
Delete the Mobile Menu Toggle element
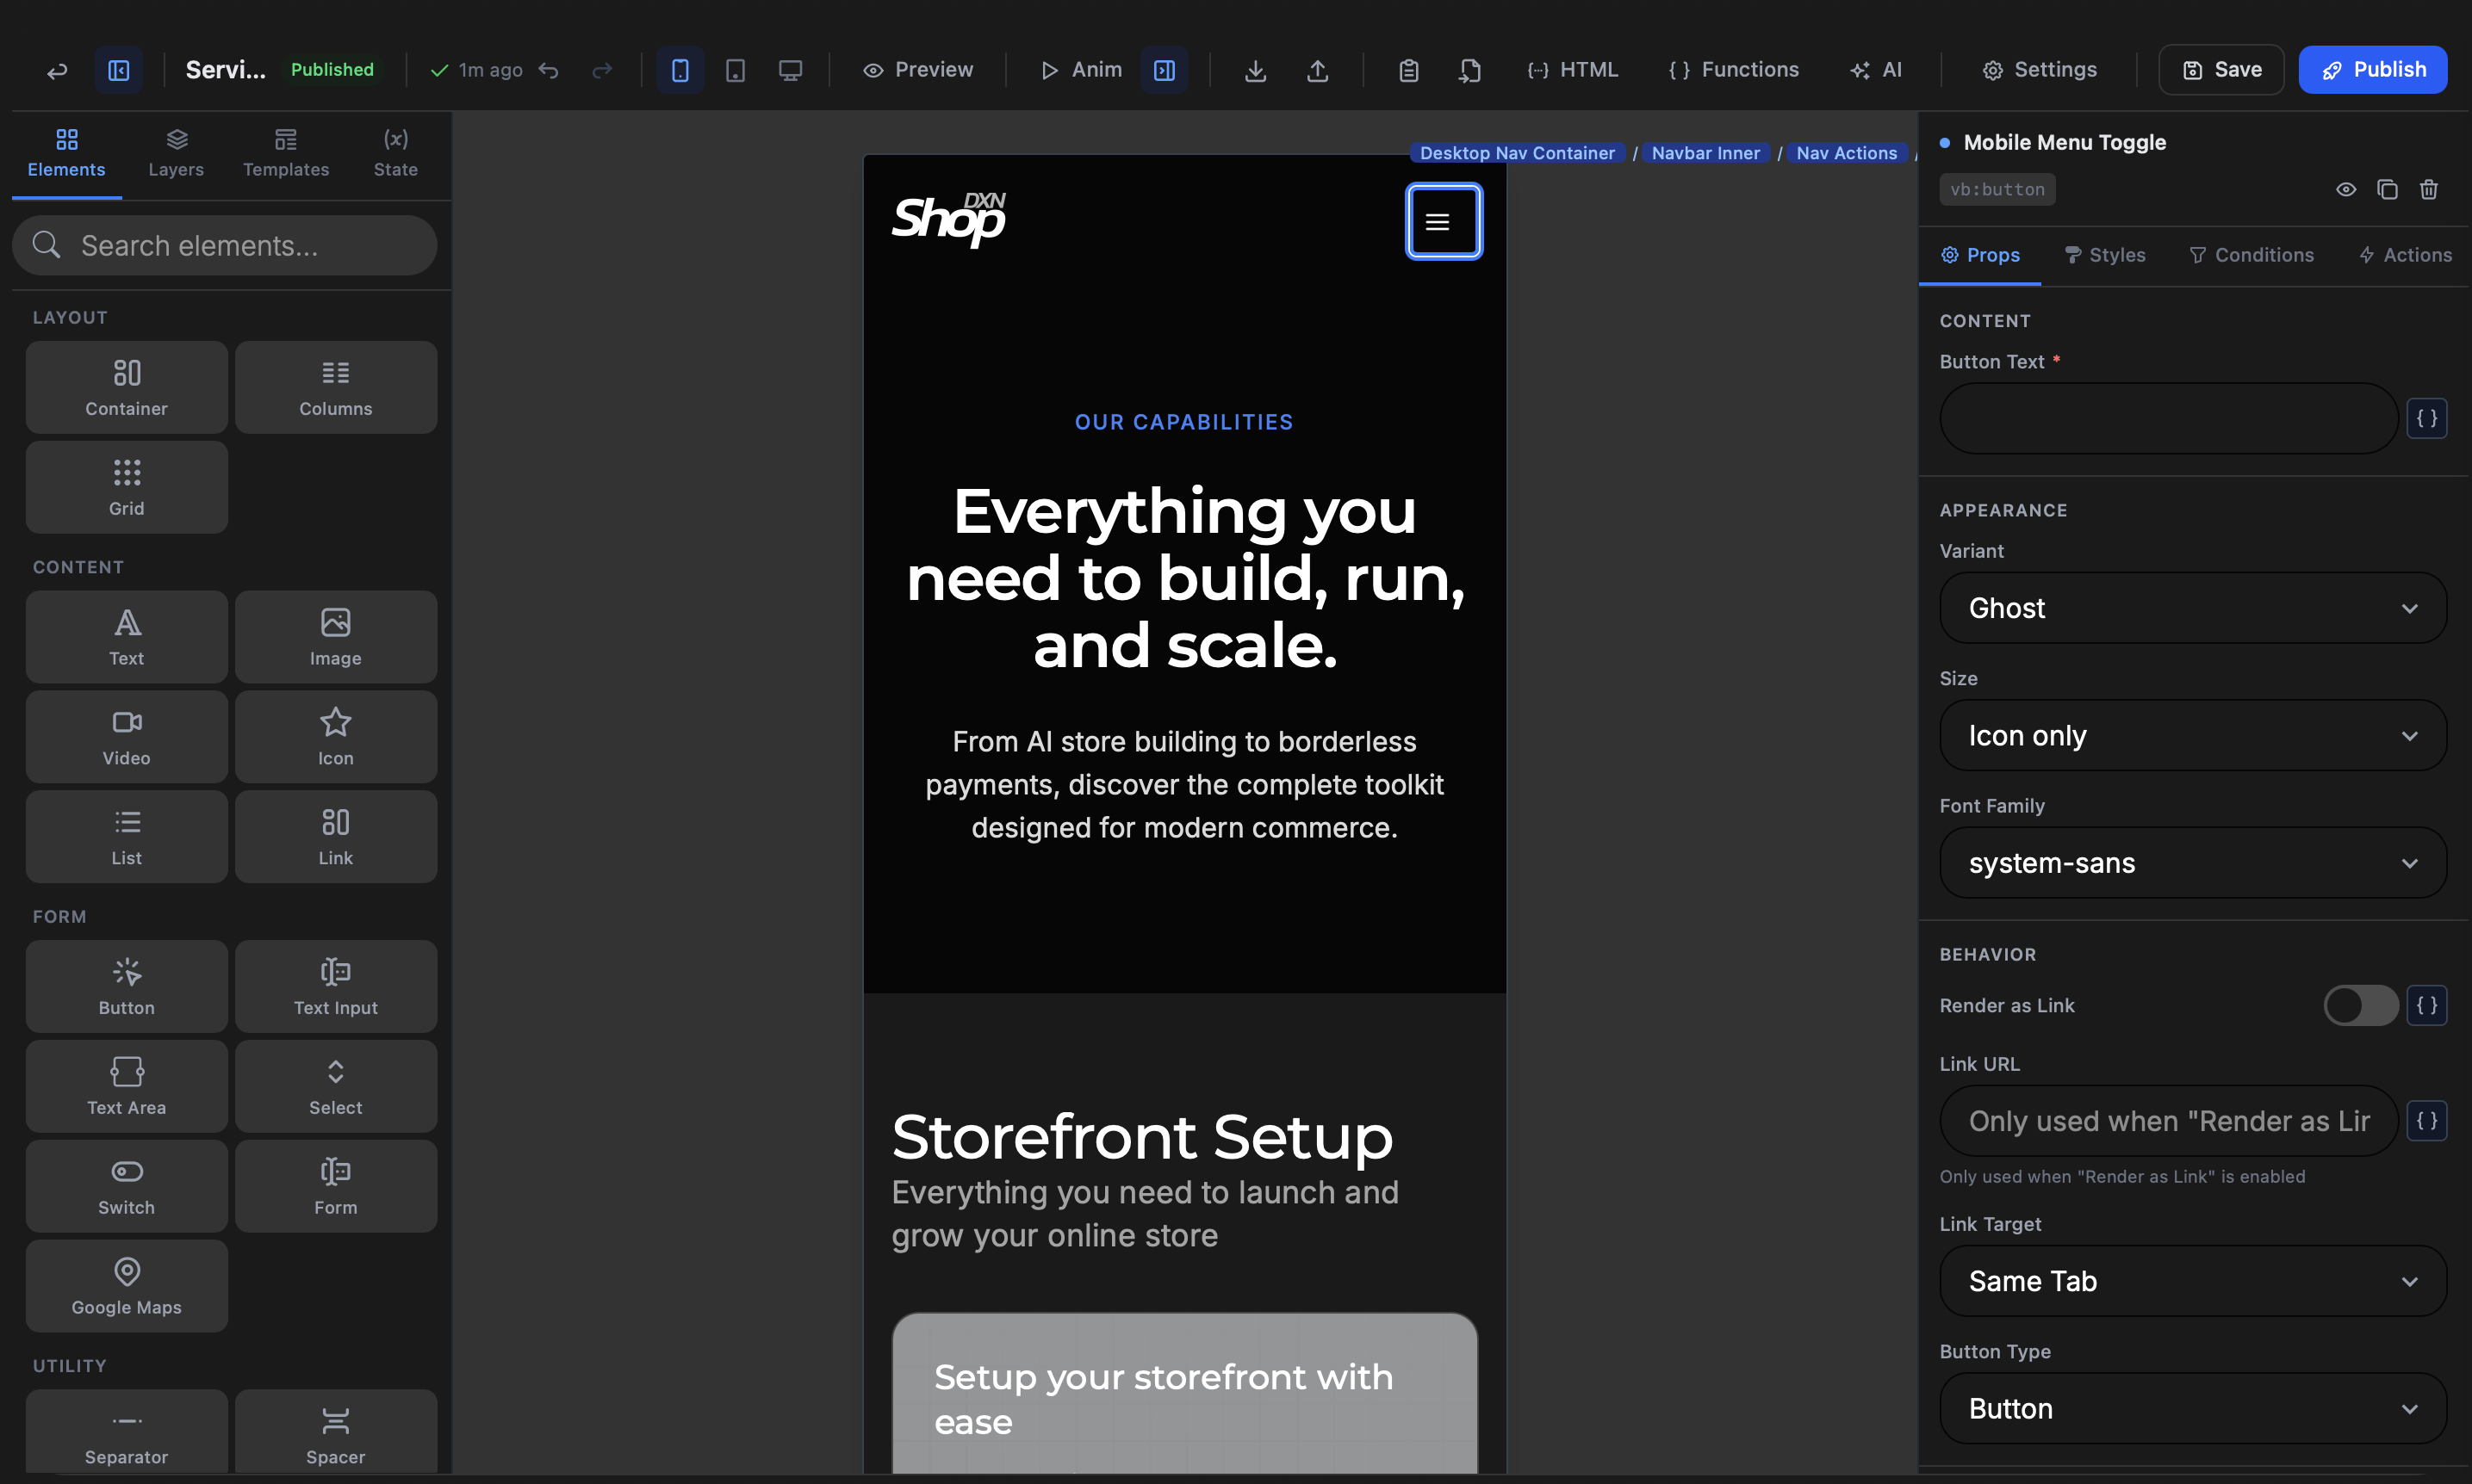2429,190
